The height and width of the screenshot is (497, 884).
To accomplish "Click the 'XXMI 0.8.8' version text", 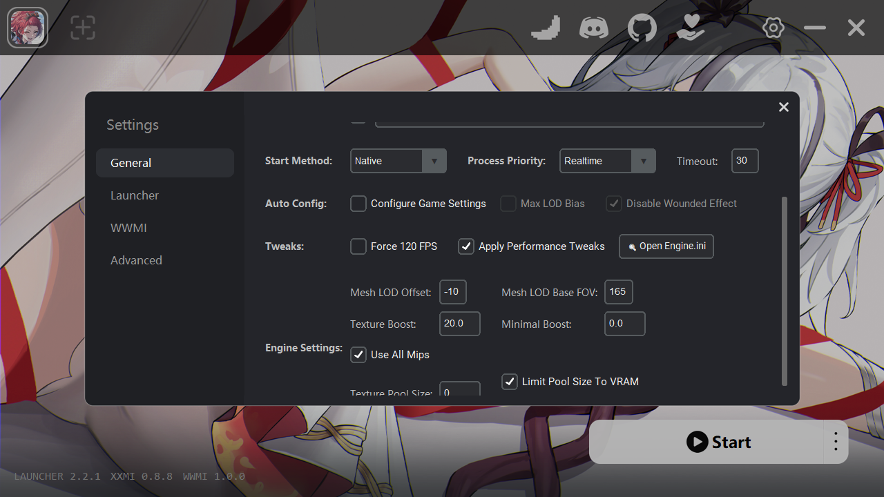I will coord(142,476).
